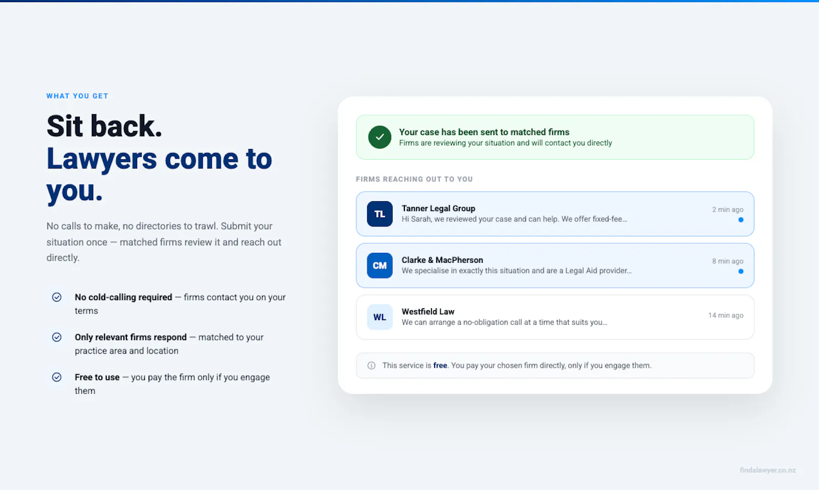Click the unread blue dot on Tanner Legal Group
The image size is (819, 490).
tap(741, 220)
